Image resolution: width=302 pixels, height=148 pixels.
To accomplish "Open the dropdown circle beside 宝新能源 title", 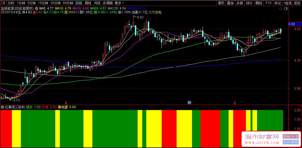I will click(37, 8).
